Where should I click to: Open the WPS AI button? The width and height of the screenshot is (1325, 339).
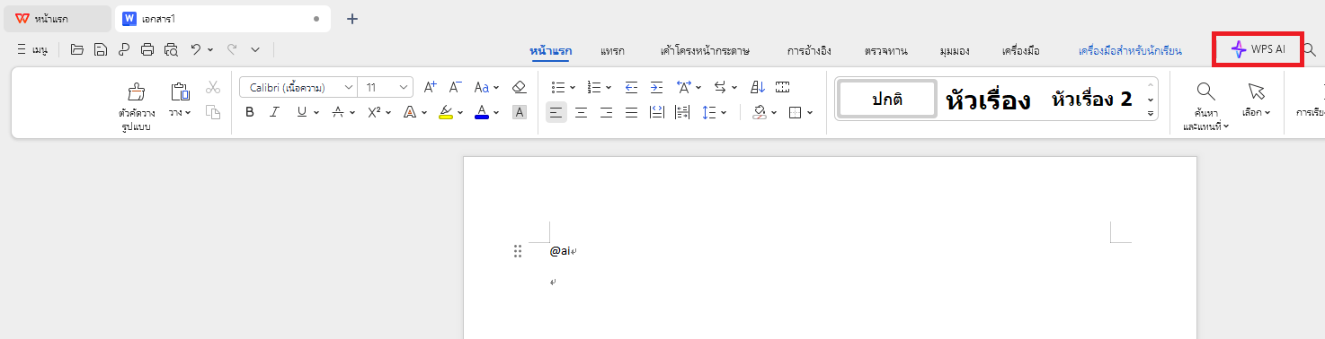pyautogui.click(x=1258, y=50)
